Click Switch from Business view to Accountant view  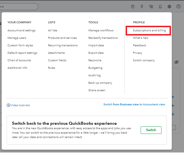pyautogui.click(x=134, y=104)
